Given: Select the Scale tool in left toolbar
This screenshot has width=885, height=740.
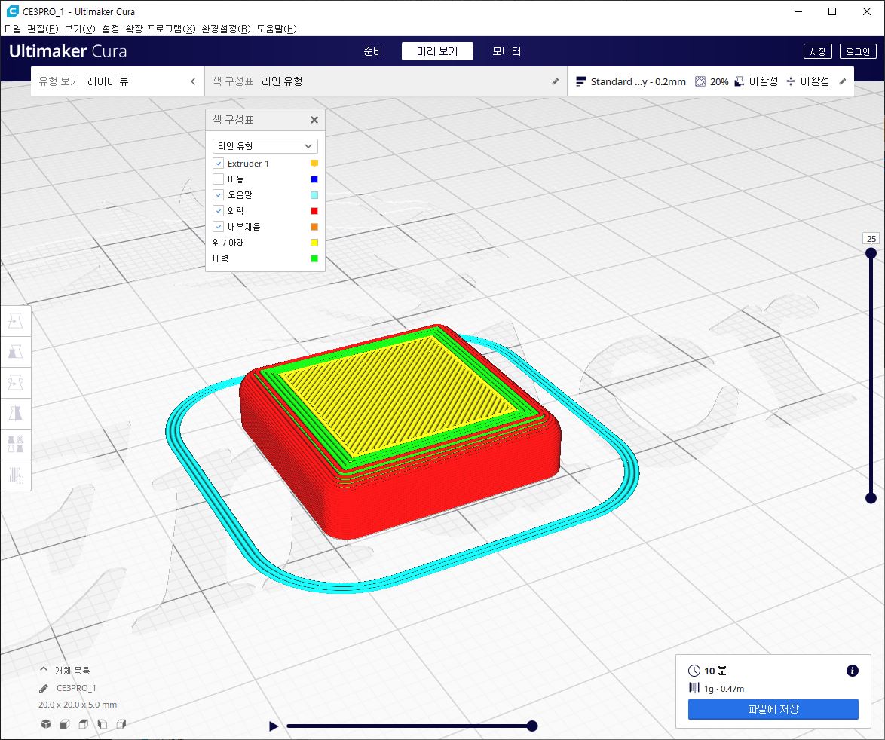Looking at the screenshot, I should pos(15,352).
